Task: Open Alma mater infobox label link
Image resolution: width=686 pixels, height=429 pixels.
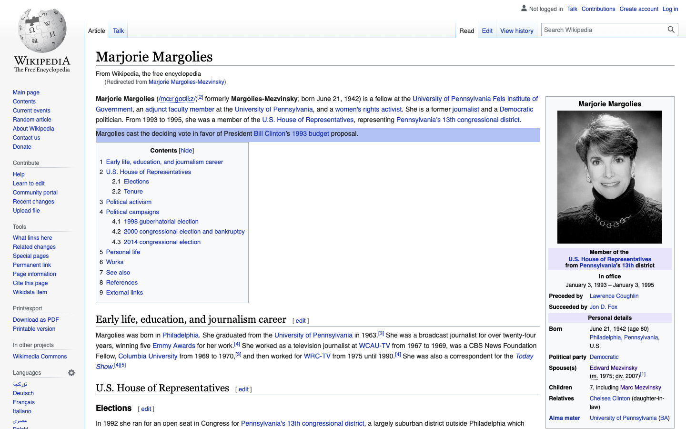Action: (x=565, y=418)
